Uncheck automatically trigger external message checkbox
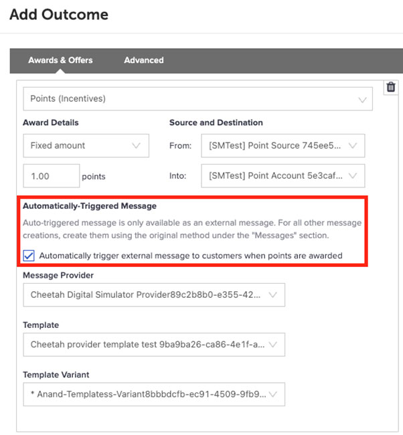 click(29, 255)
